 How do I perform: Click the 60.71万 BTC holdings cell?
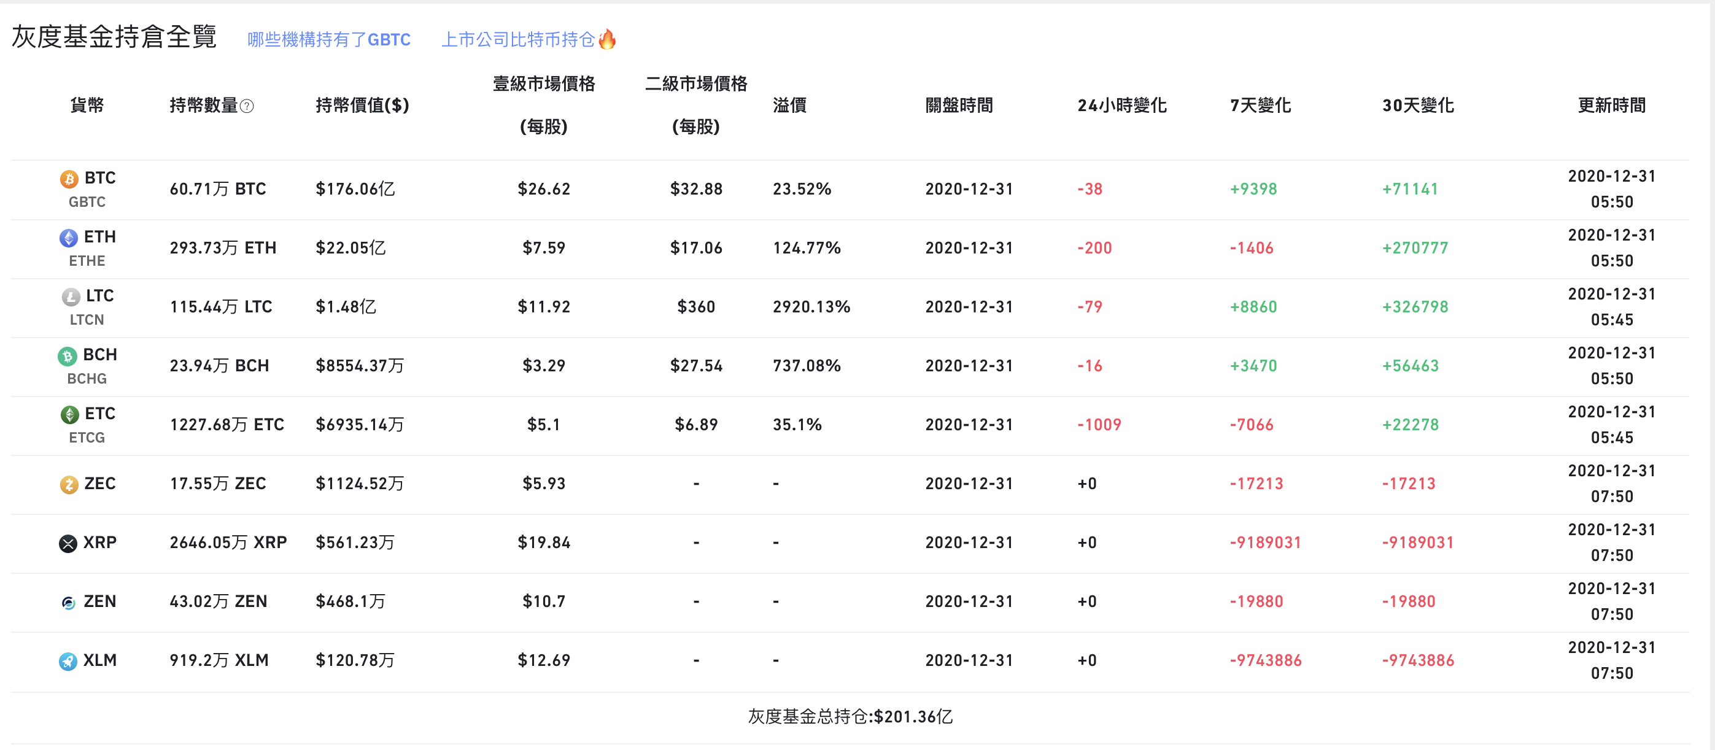(x=218, y=189)
